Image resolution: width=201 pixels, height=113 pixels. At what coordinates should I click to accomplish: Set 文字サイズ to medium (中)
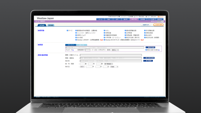click(x=160, y=21)
